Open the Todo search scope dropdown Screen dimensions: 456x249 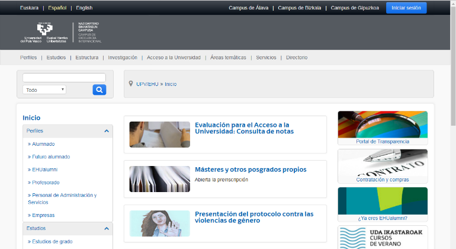pos(44,90)
